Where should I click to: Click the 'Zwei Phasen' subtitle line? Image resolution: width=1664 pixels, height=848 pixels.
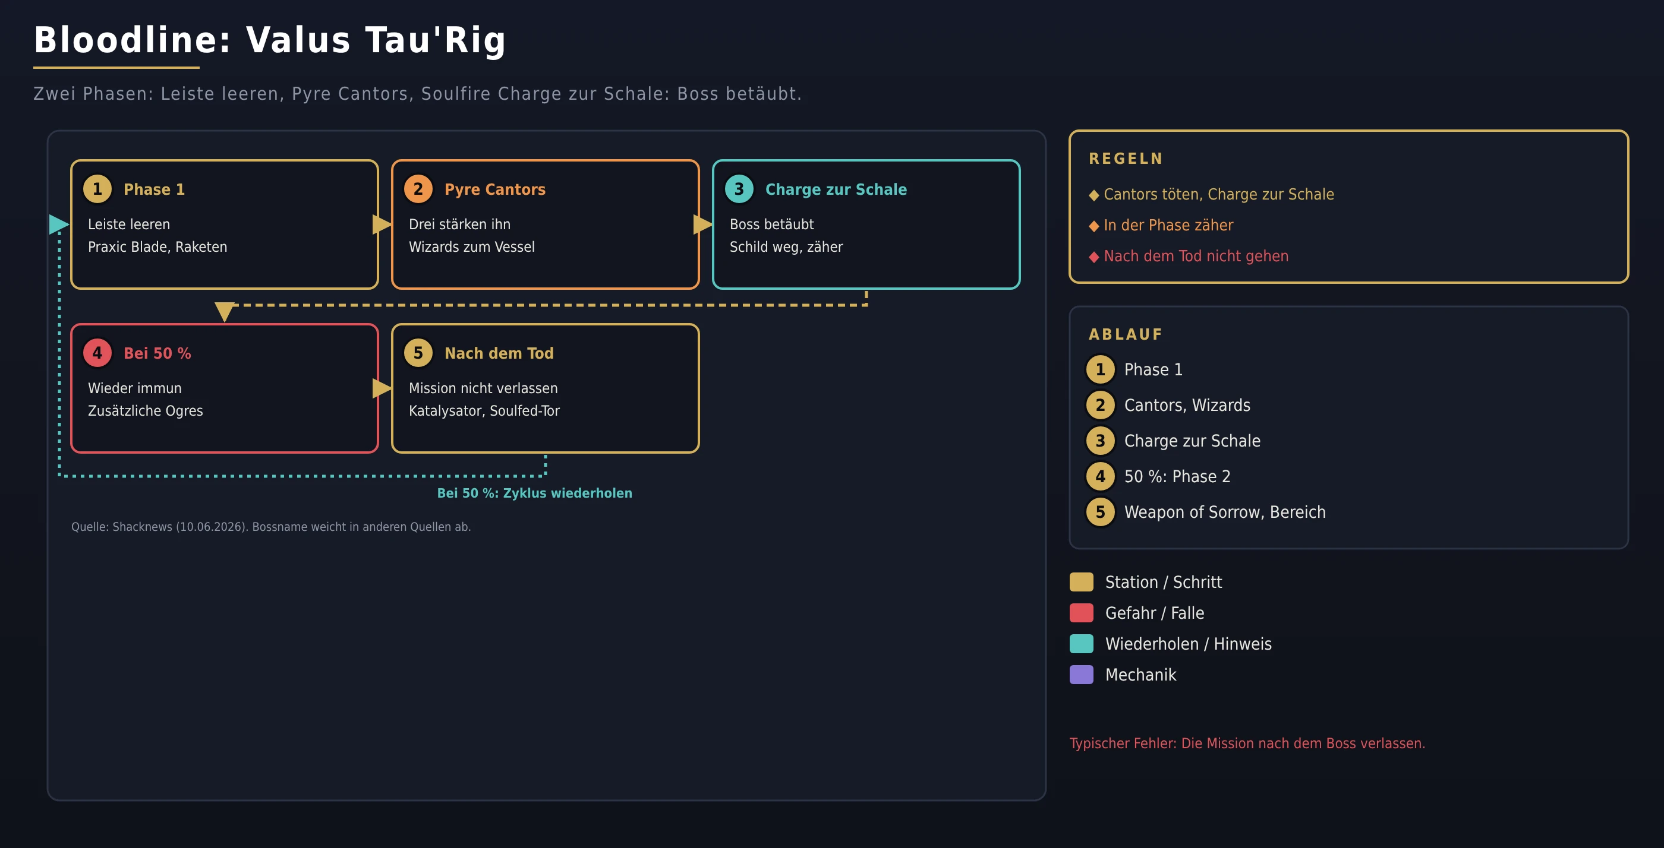pos(417,94)
